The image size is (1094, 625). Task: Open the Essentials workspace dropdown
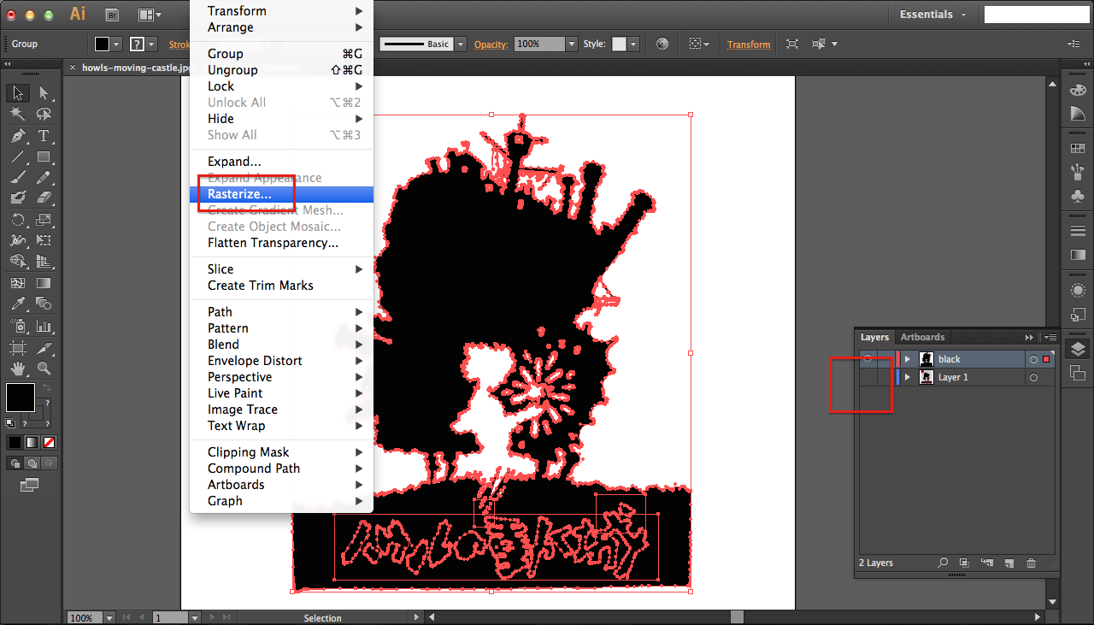932,15
